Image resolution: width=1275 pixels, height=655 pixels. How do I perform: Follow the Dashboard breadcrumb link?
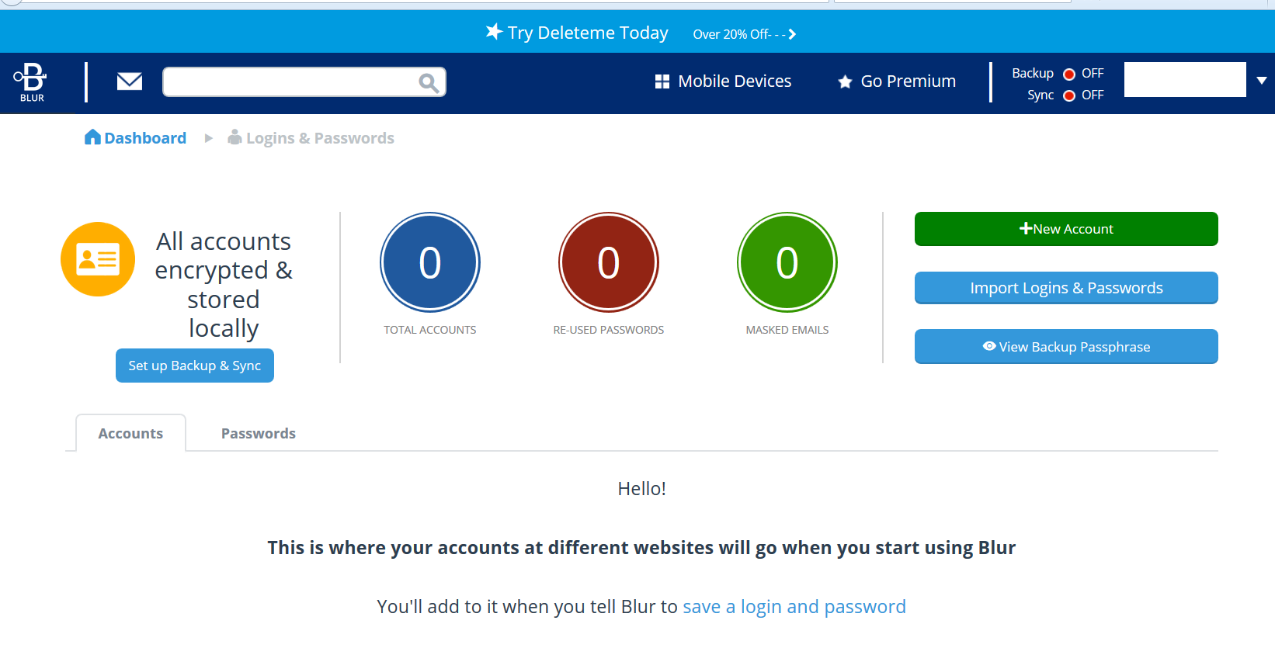(136, 138)
